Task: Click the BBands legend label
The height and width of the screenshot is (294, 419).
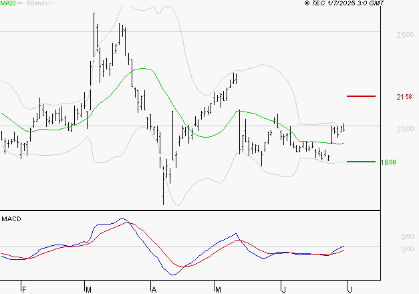Action: (37, 3)
